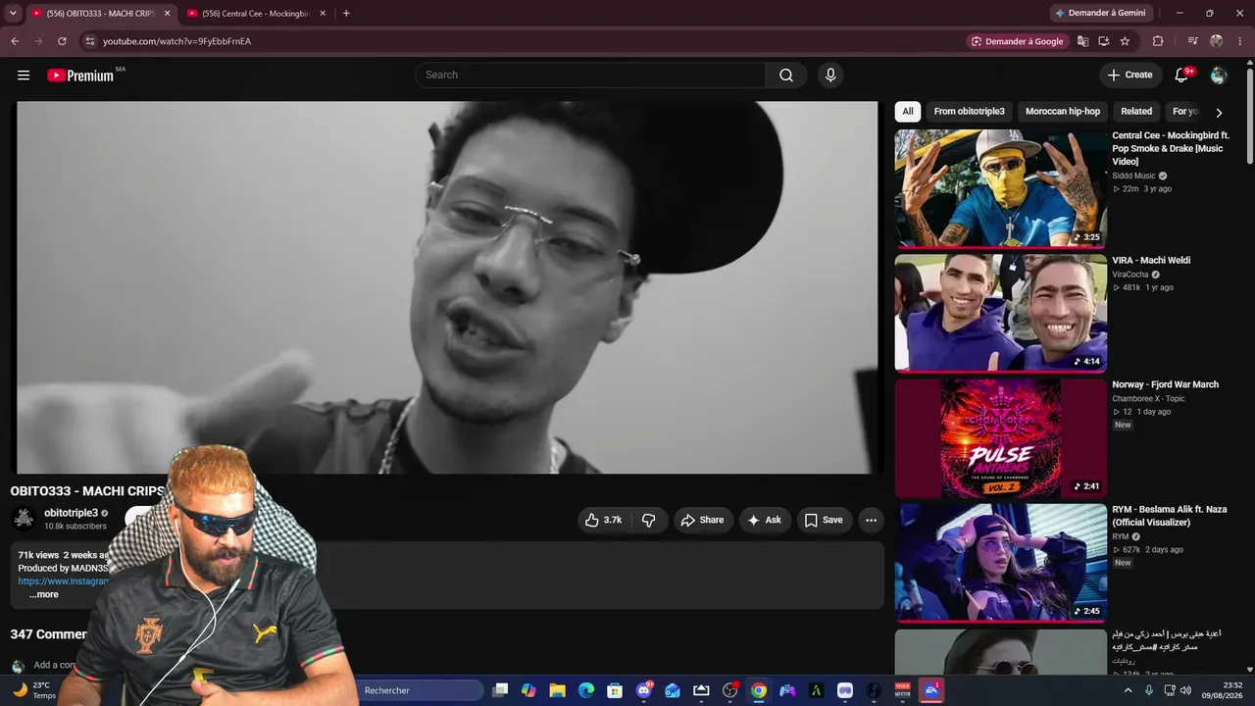Click the Norway - Fjord War March title

[x=1166, y=384]
